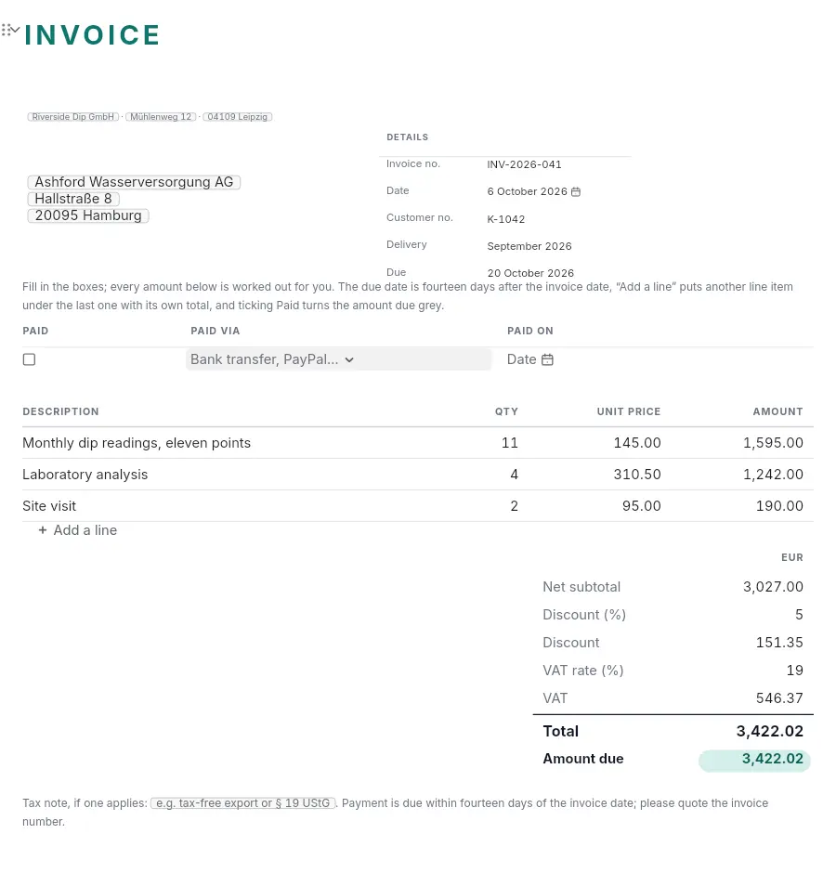
Task: Click due date 20 October 2026
Action: pyautogui.click(x=530, y=273)
